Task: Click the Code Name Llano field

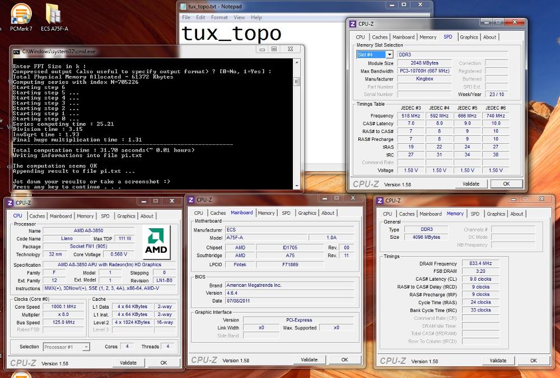Action: (67, 238)
